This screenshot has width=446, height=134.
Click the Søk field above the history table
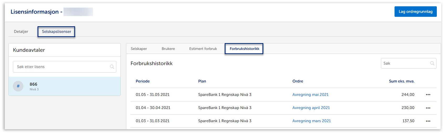pos(405,63)
